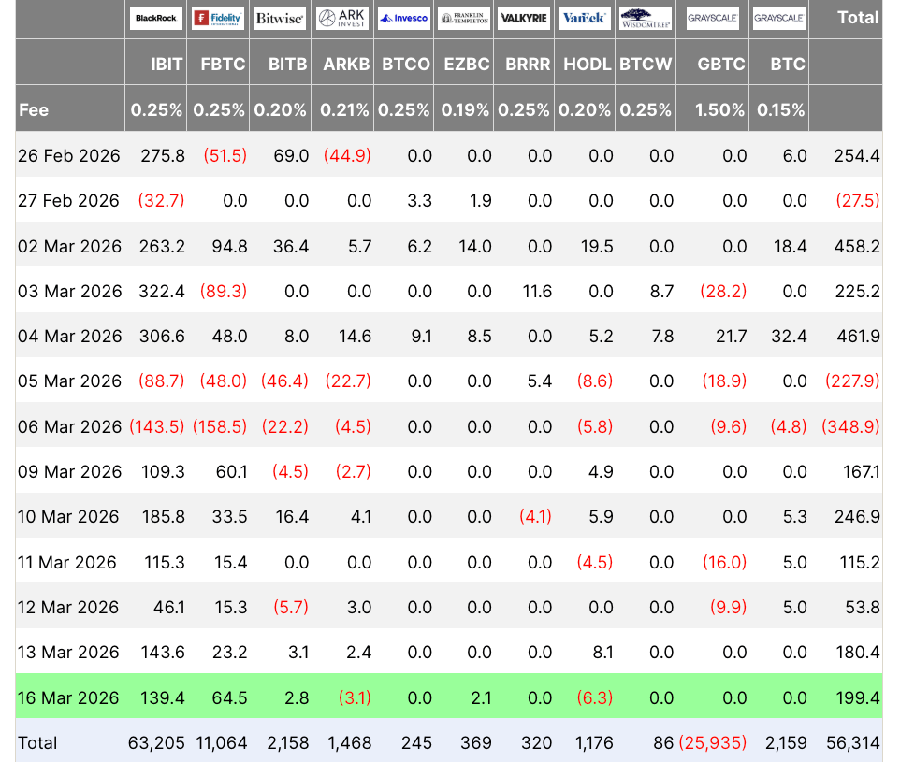Click the Fee row label
The image size is (900, 762).
34,109
